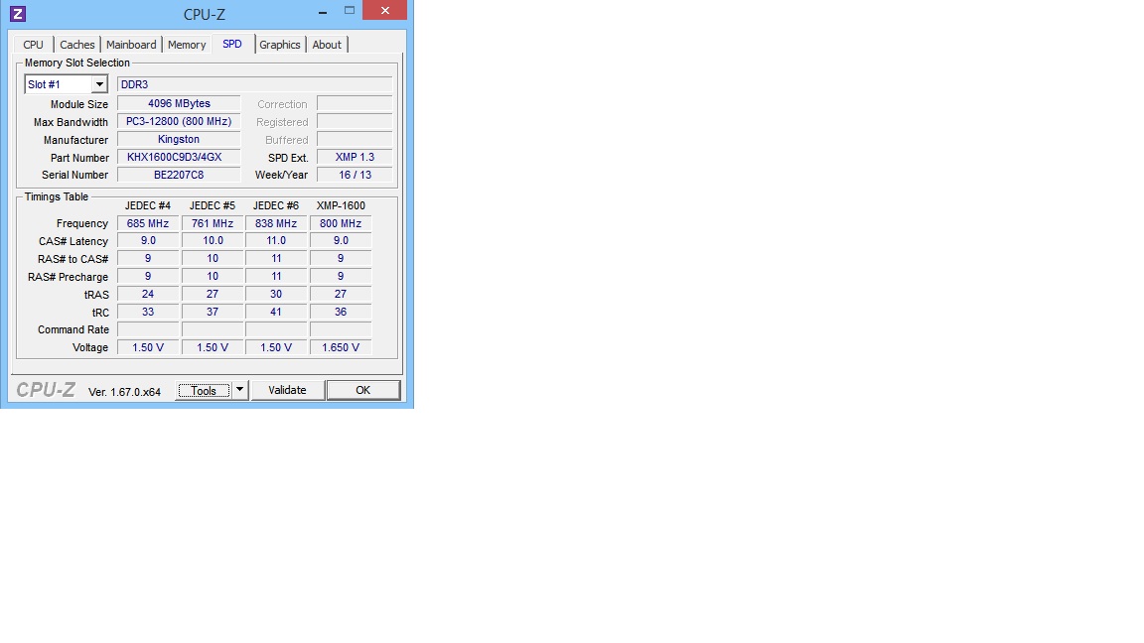Click the 761 MHz JEDEC #5 frequency
Screen dimensions: 1144x643
213,223
